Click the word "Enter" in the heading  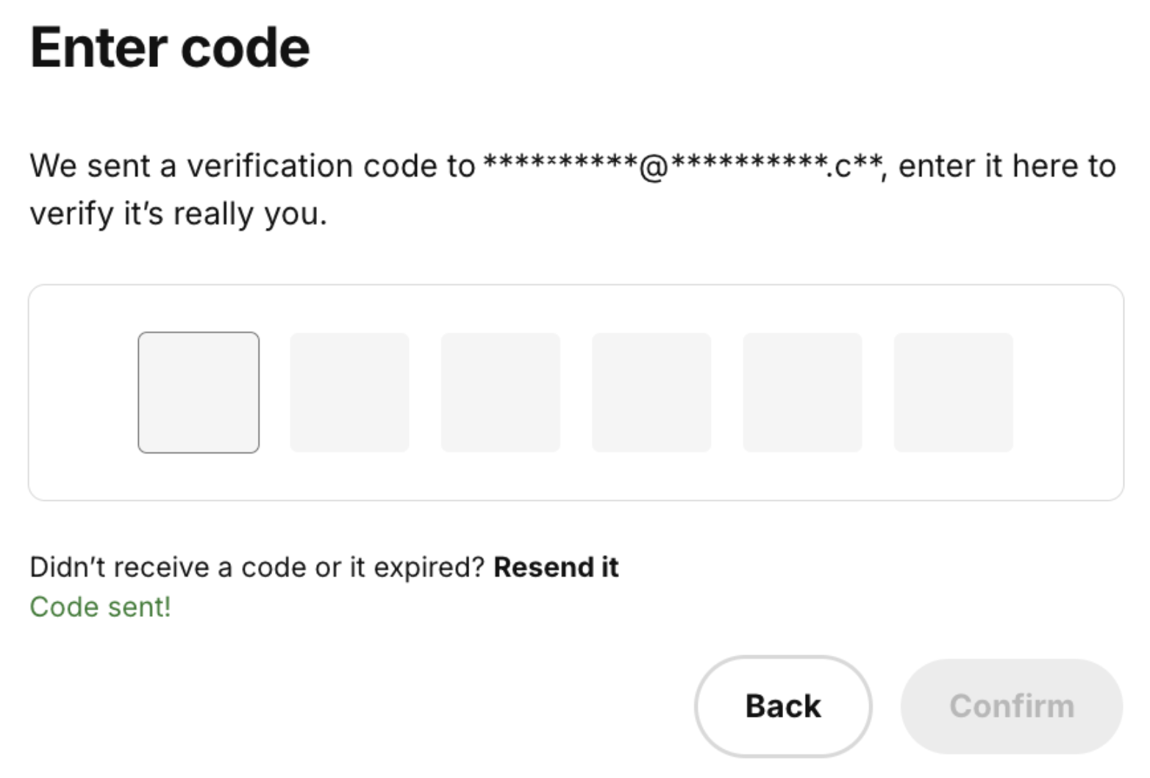point(99,49)
